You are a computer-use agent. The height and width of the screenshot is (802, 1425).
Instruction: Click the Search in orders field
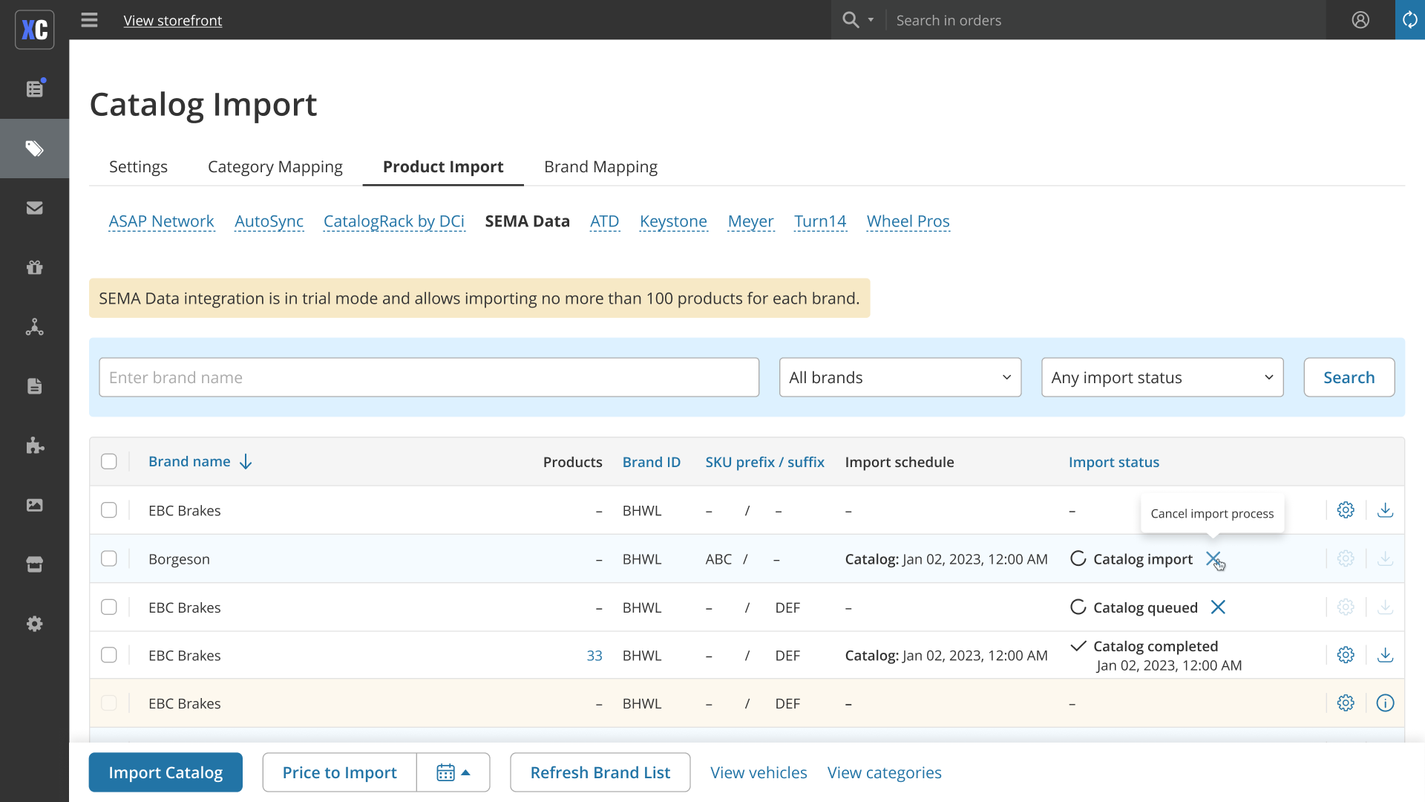click(1106, 20)
